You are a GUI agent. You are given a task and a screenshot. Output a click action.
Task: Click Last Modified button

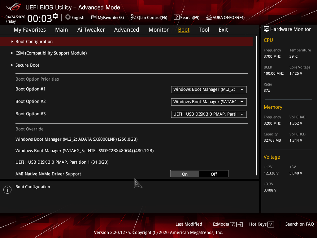(189, 224)
